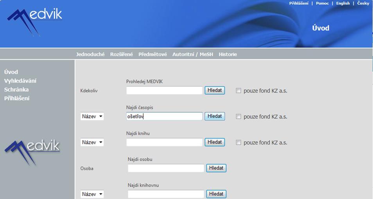Open the Autoritní / MeSH tab

click(x=193, y=54)
